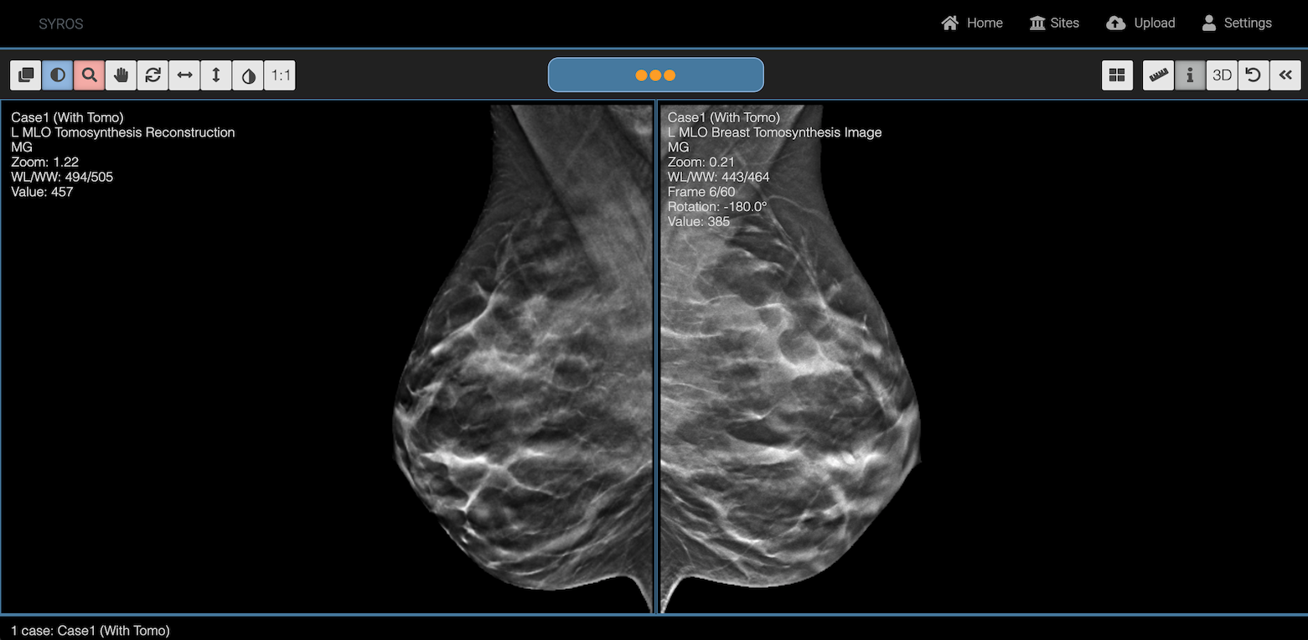The height and width of the screenshot is (640, 1308).
Task: Select the magnifier zoom tool
Action: pos(90,75)
